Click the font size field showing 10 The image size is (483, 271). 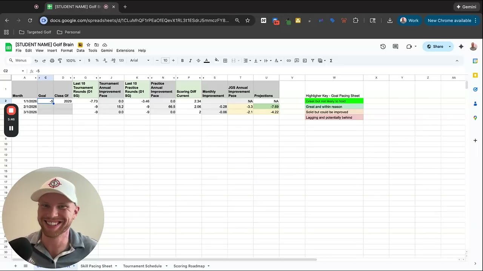165,61
